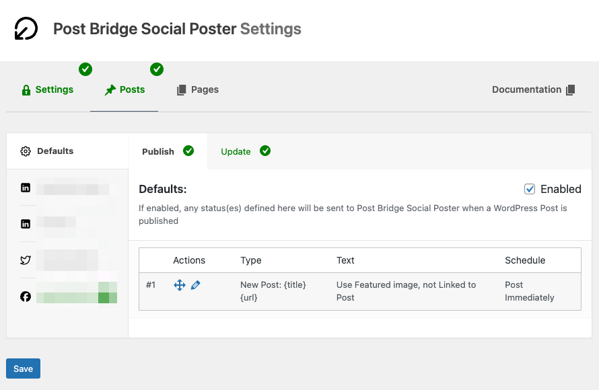Select the Publish sub-tab

pos(158,152)
